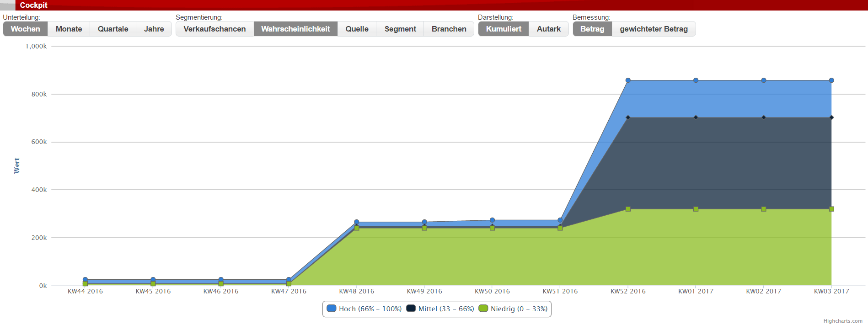Toggle Niedrig (0 – 33%) legend series
868x330 pixels.
[513, 309]
